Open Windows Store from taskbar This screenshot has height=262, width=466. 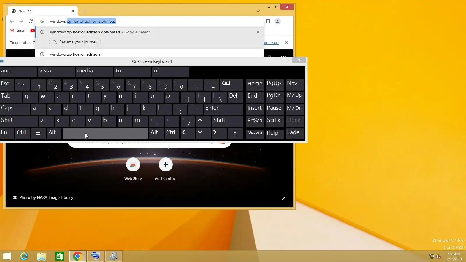coord(60,256)
